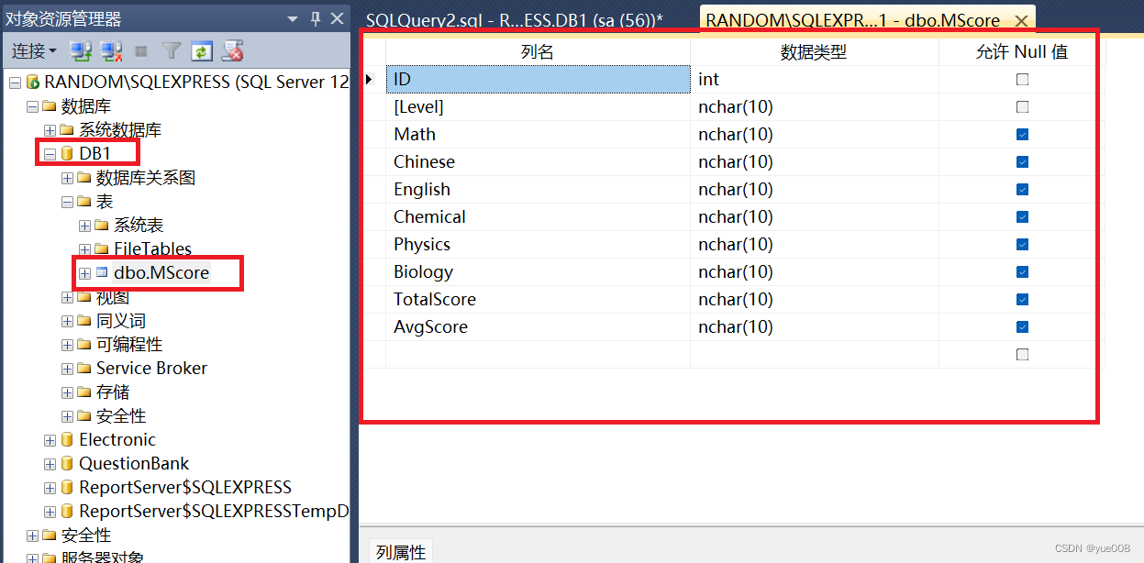Uncheck Allow Null for Math column

point(1022,135)
